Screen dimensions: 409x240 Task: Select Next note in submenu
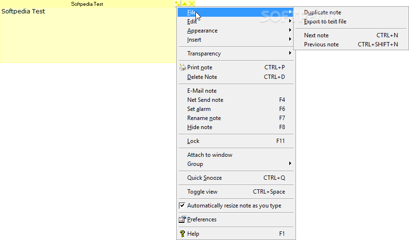pyautogui.click(x=351, y=35)
